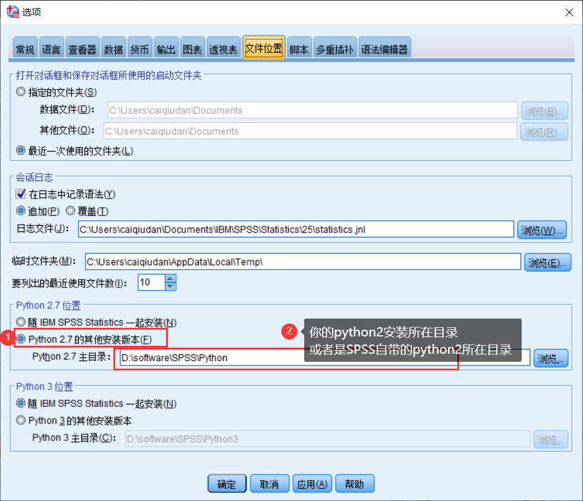The height and width of the screenshot is (501, 583).
Task: Open the 帮助 (Help) dialog
Action: click(x=355, y=483)
